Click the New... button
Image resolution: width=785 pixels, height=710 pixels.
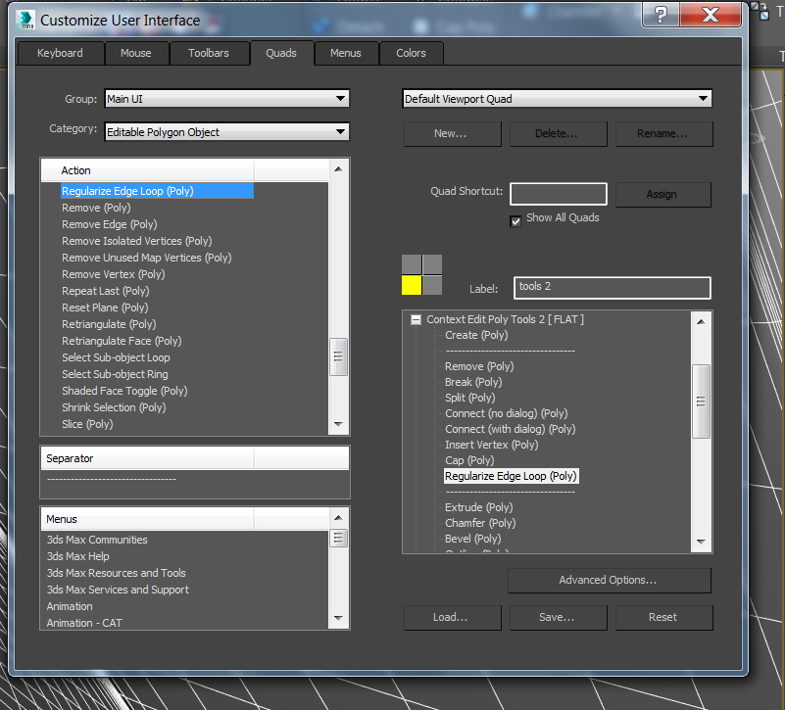point(452,134)
